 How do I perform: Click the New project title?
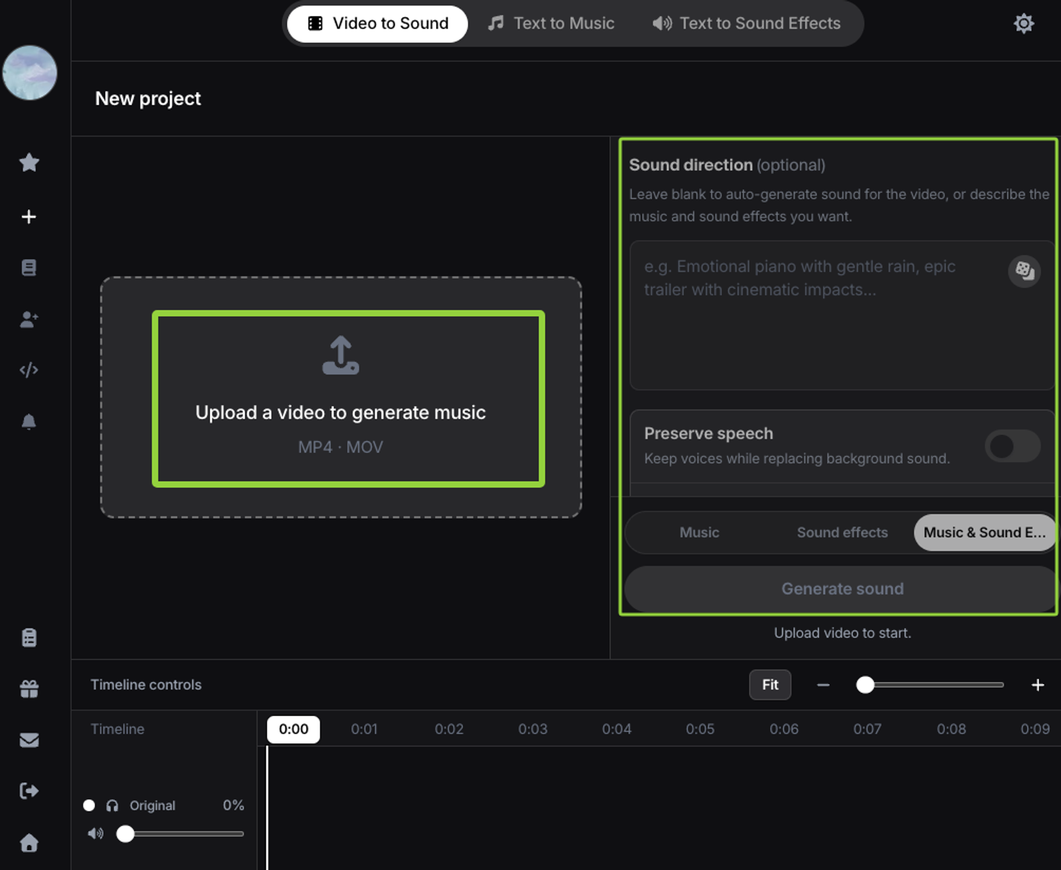click(x=148, y=99)
